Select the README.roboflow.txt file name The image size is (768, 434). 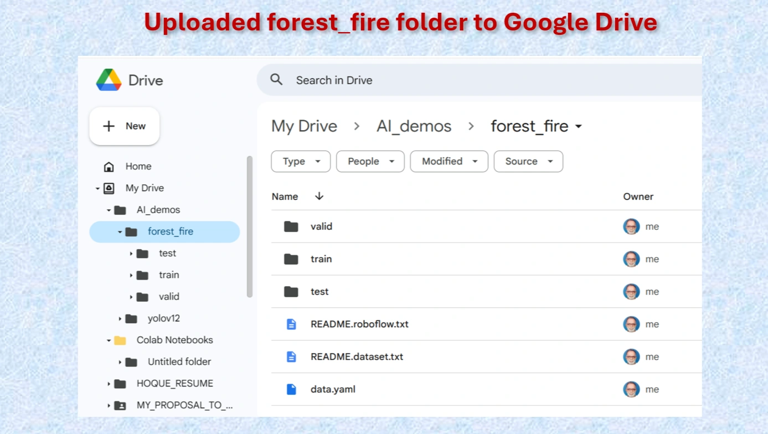[x=359, y=324]
